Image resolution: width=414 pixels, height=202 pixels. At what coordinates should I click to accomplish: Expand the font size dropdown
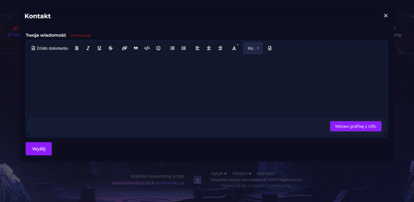(x=253, y=48)
